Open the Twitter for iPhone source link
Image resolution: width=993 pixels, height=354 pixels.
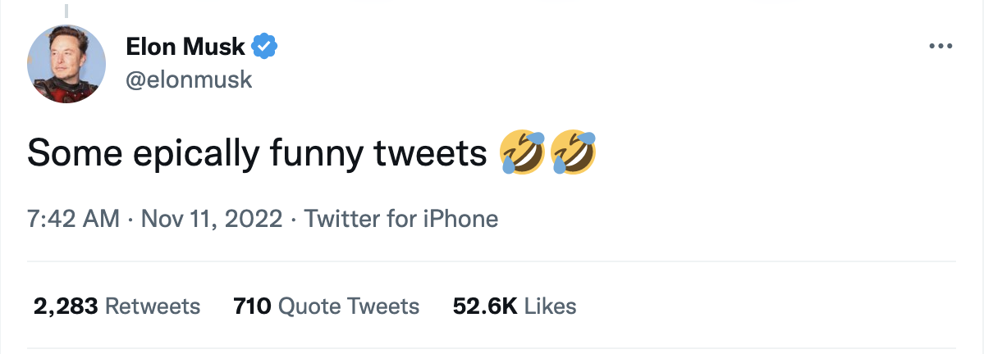click(x=400, y=220)
